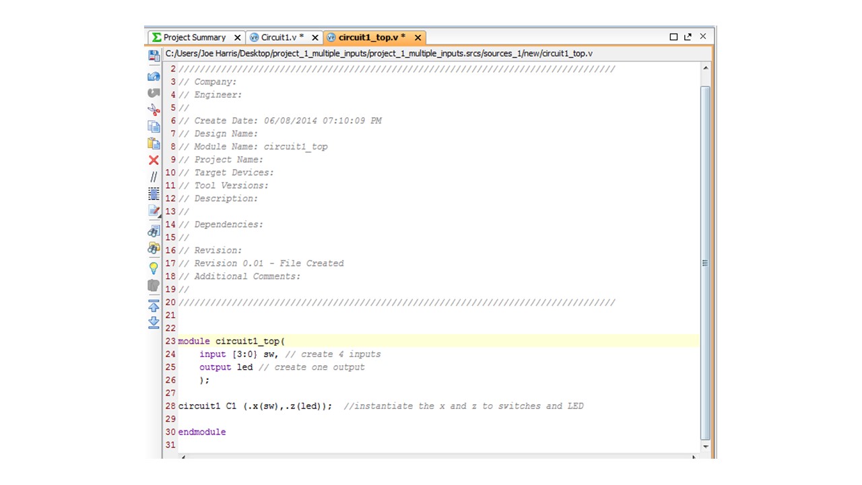Screen dimensions: 862x485
Task: Save the file with the floppy disk icon
Action: tap(154, 56)
